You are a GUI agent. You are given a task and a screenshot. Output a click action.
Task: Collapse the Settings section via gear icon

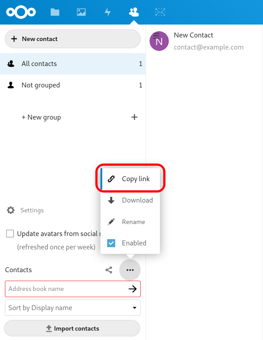coord(11,210)
